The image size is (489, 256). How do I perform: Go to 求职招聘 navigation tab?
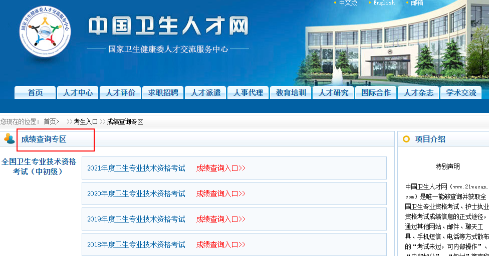tap(163, 93)
